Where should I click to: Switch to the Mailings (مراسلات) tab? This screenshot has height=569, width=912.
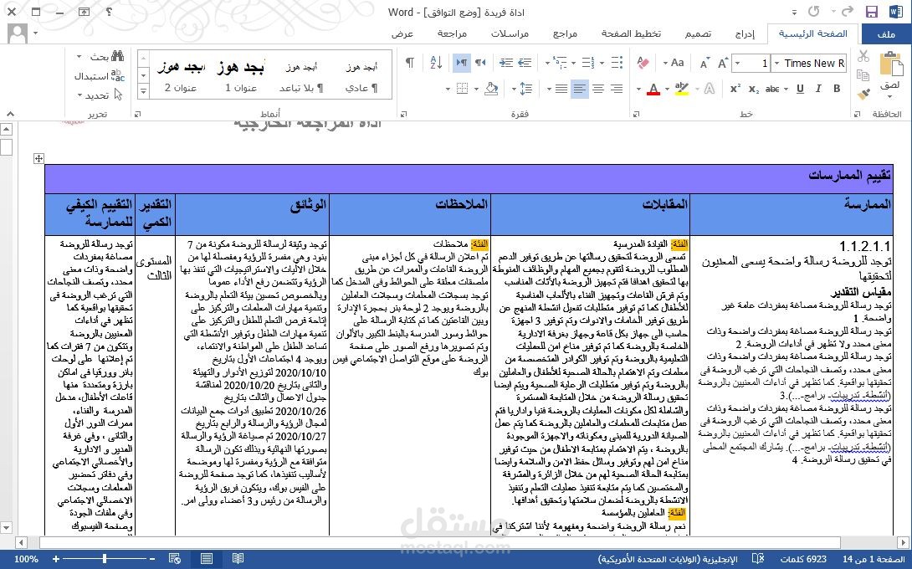tap(510, 33)
